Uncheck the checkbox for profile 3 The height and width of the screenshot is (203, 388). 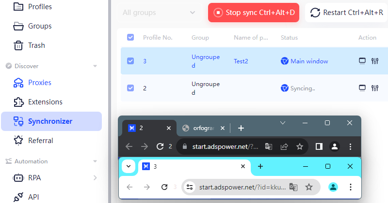[x=130, y=61]
